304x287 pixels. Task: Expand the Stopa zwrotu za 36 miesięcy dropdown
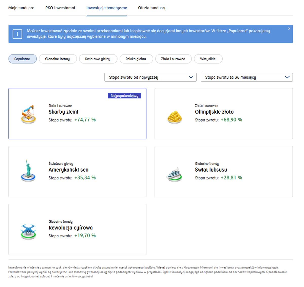[x=246, y=77]
